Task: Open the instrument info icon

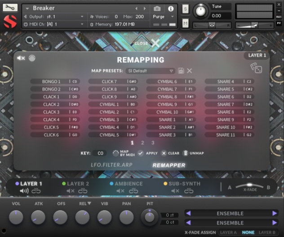Action: click(171, 9)
